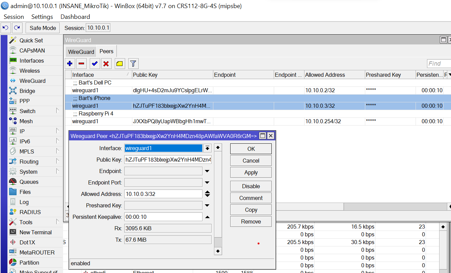The width and height of the screenshot is (451, 273).
Task: Enable the selected peer with the blue checkmark
Action: tap(95, 63)
